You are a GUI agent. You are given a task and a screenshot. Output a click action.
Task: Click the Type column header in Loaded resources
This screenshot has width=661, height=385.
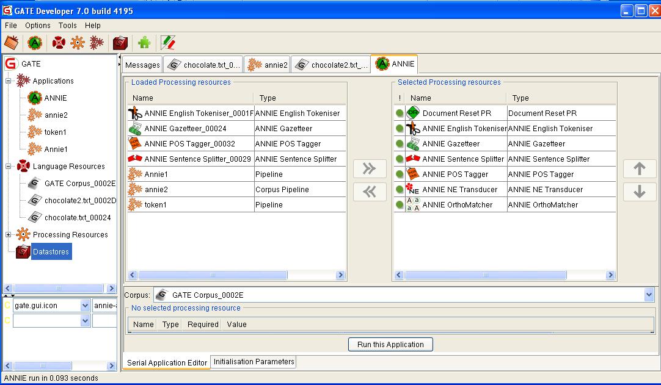tap(299, 98)
